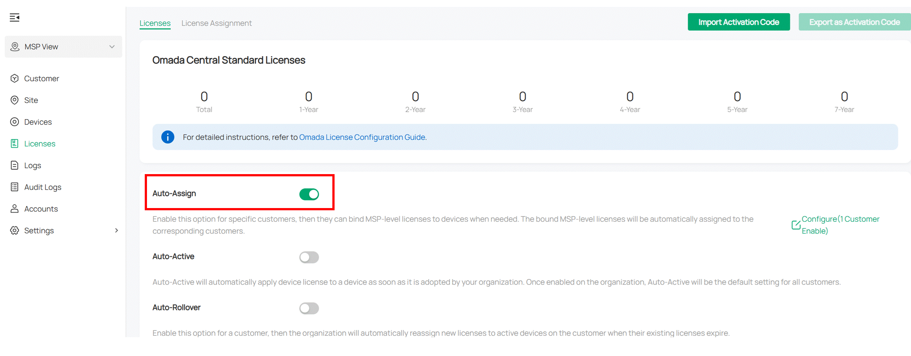Click the Settings gear icon
Image resolution: width=911 pixels, height=356 pixels.
[14, 230]
